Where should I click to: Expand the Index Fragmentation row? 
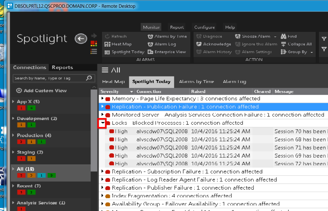102,195
